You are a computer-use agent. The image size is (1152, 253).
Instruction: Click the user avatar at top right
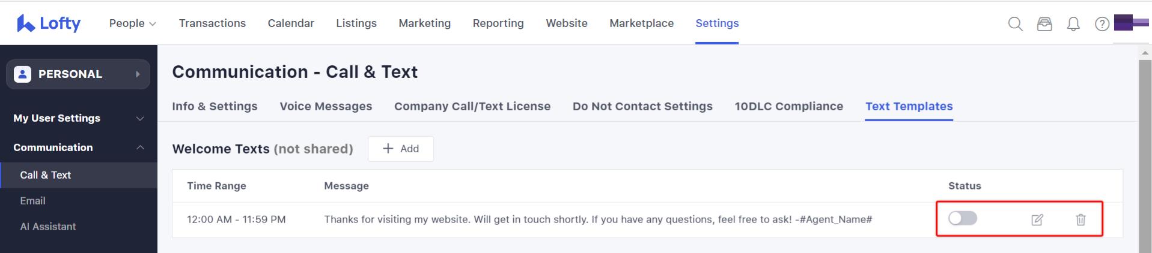[x=1131, y=23]
